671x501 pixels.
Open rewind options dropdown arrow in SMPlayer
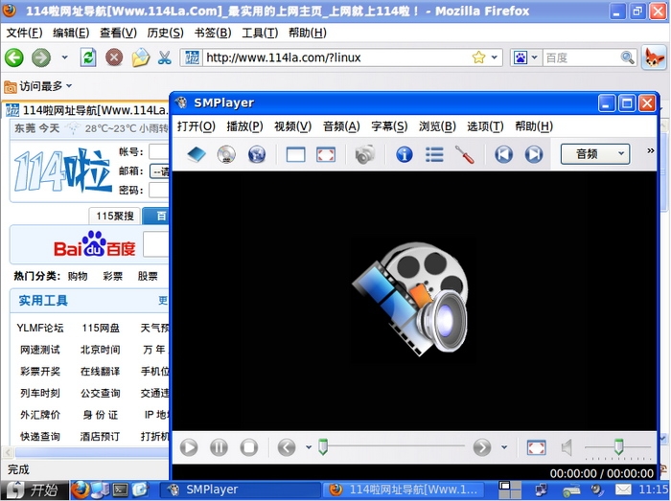[x=309, y=447]
